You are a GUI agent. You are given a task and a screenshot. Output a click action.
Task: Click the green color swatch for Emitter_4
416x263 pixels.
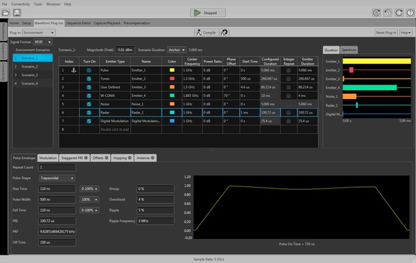click(172, 96)
